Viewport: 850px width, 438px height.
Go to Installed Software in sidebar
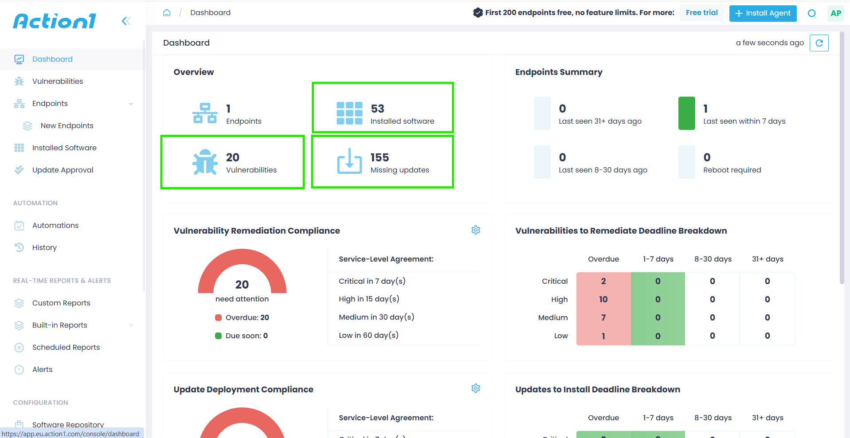(64, 148)
